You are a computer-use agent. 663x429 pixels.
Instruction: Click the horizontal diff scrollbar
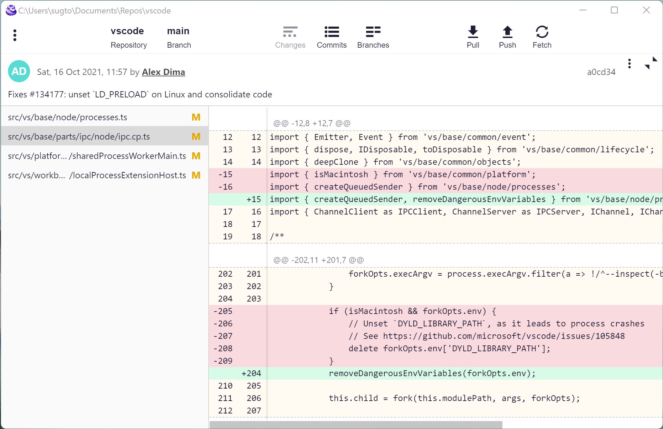coord(356,425)
